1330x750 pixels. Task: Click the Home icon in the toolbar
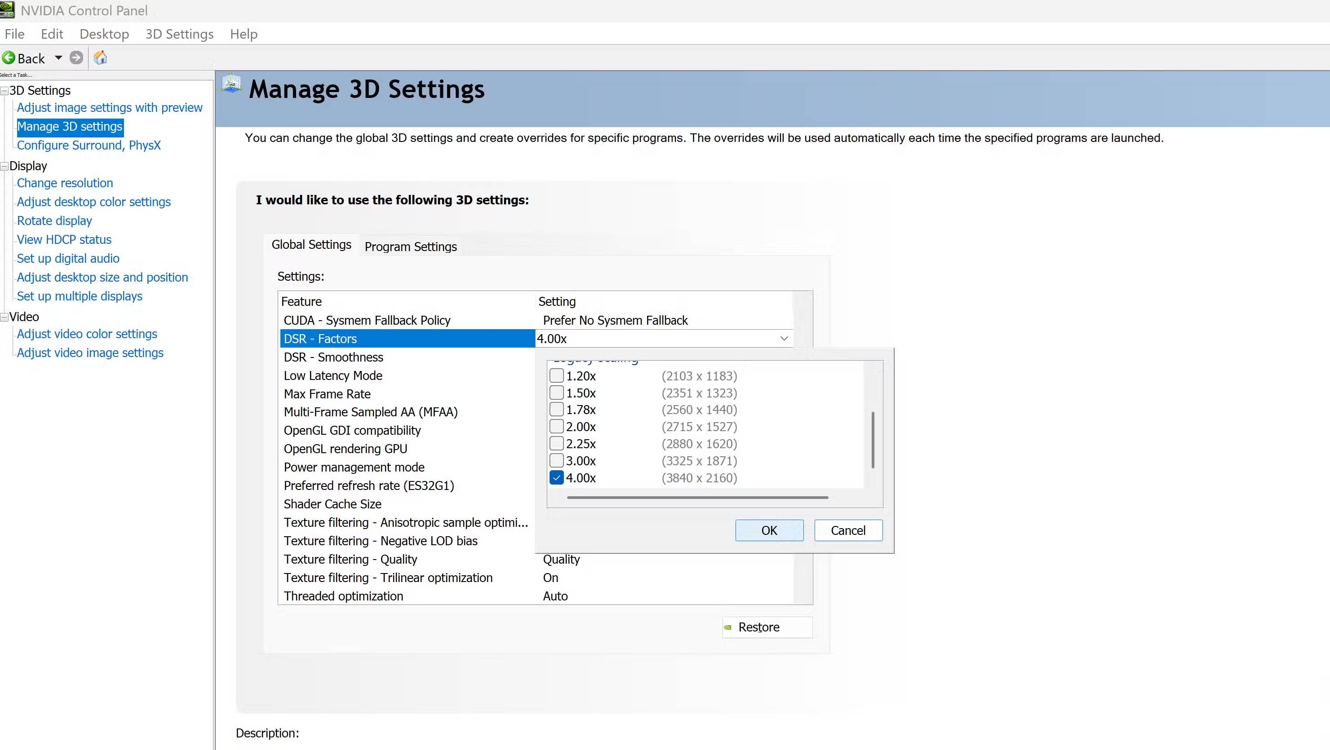(100, 58)
